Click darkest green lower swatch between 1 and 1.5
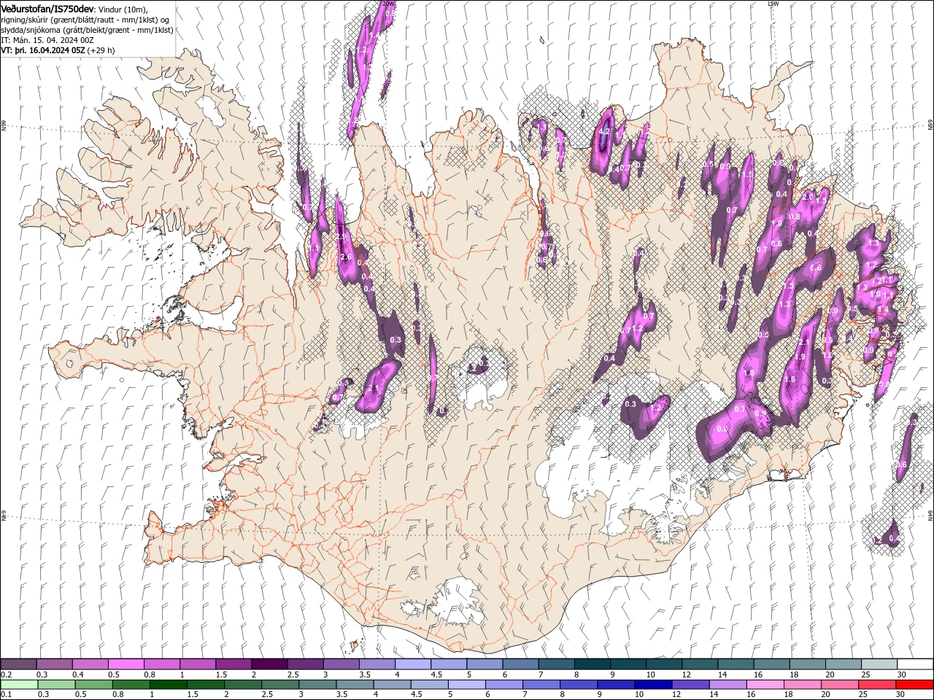 coord(168,685)
